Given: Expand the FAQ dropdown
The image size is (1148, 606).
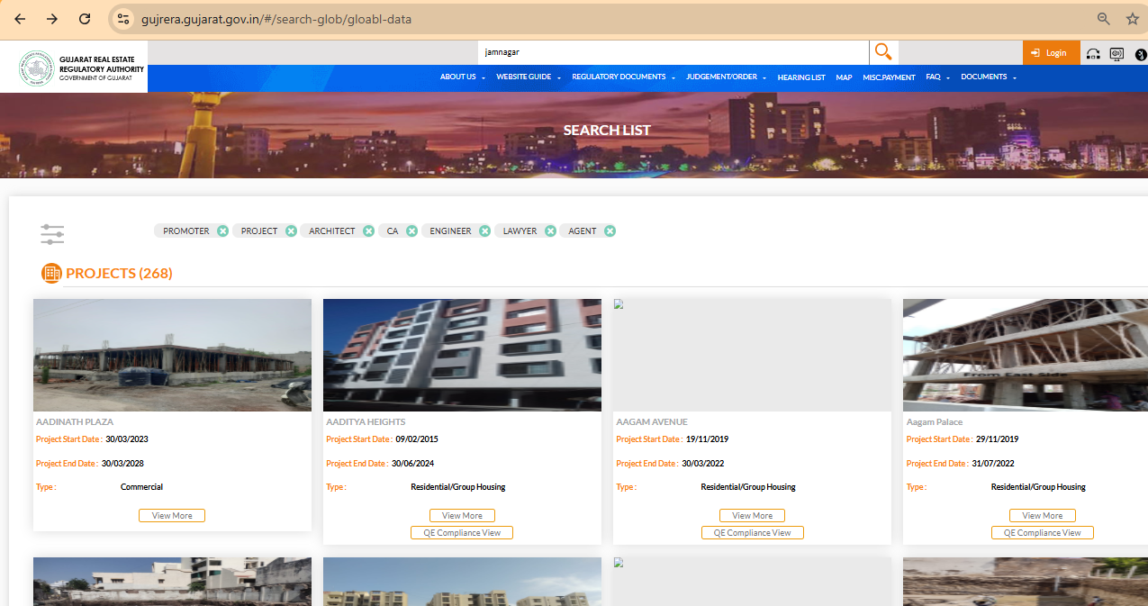Looking at the screenshot, I should point(937,77).
